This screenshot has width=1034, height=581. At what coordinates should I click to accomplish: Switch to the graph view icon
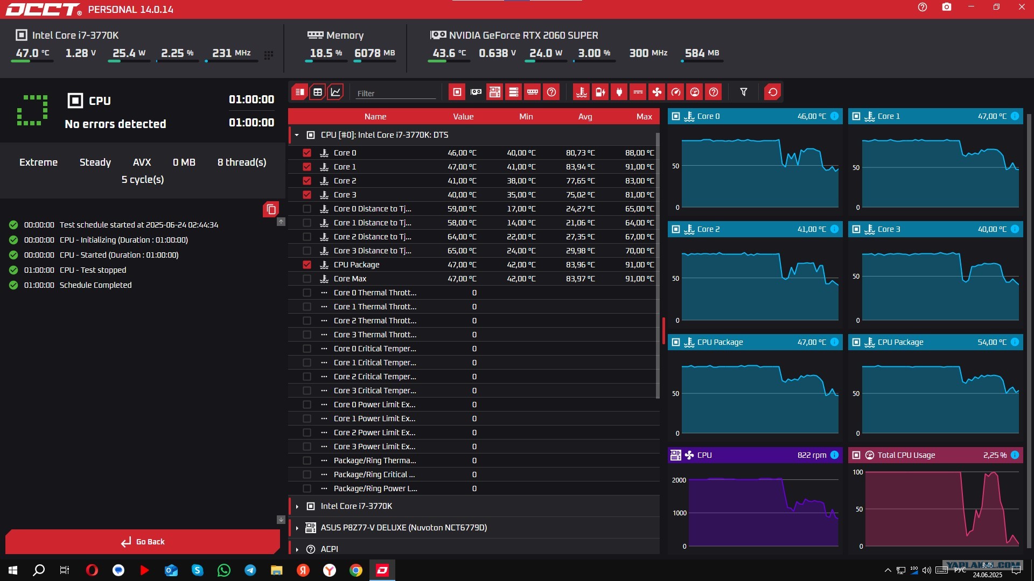pyautogui.click(x=336, y=92)
